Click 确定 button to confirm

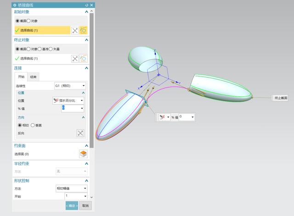(72, 205)
